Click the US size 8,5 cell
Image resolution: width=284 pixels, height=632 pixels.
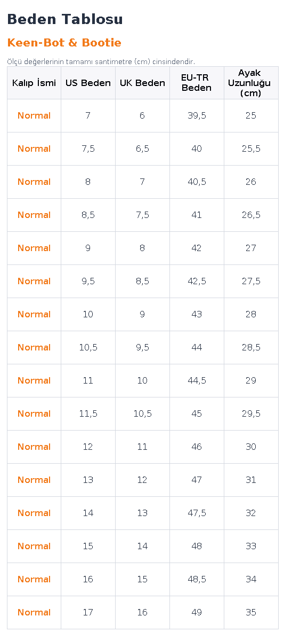point(88,215)
